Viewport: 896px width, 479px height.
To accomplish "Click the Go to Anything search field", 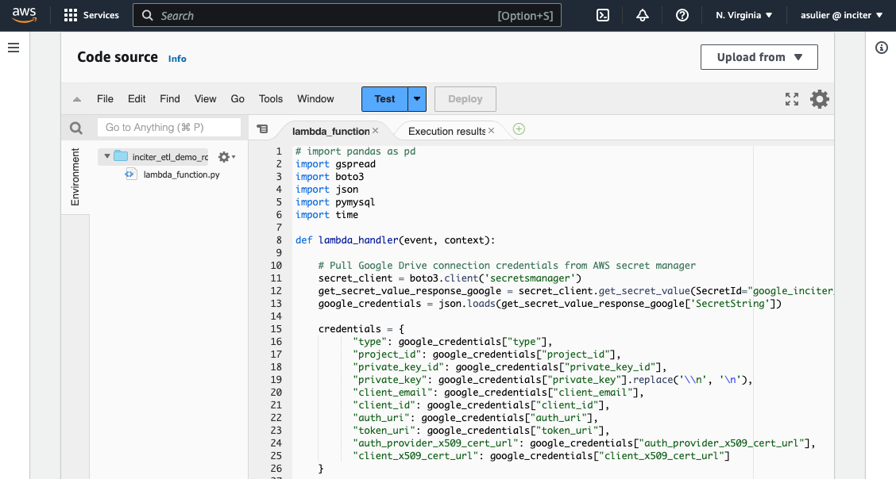I will tap(168, 128).
